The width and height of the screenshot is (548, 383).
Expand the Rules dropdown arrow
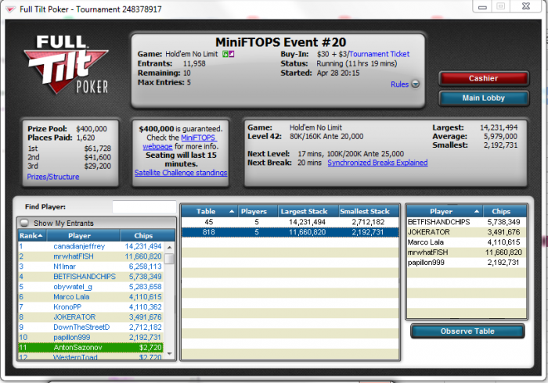tap(415, 84)
